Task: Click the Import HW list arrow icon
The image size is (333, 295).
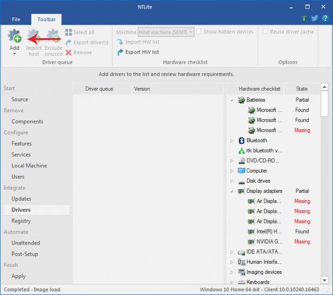Action: click(120, 42)
